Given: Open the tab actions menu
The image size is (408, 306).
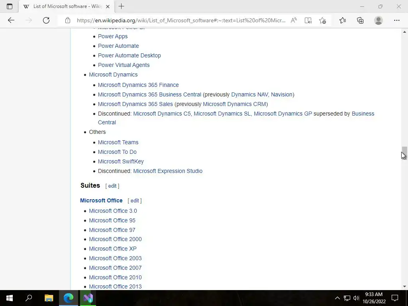Looking at the screenshot, I should [x=10, y=6].
